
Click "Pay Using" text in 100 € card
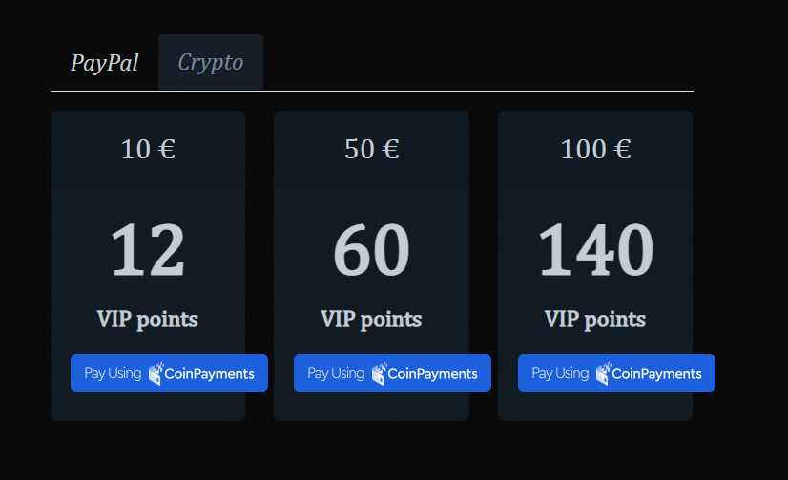click(x=560, y=373)
